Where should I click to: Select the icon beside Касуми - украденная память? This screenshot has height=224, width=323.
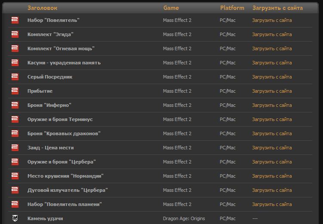coord(15,63)
